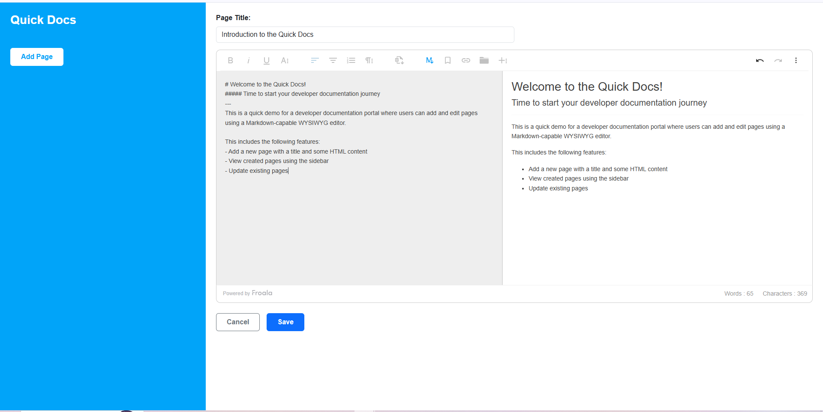Click inside the Page Title field
This screenshot has width=823, height=412.
click(365, 34)
